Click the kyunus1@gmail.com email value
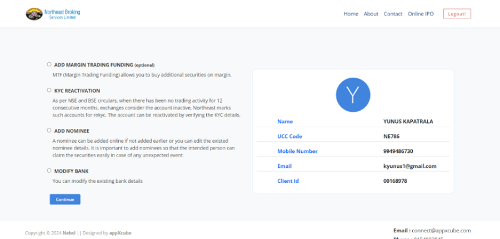500x239 pixels. [409, 166]
